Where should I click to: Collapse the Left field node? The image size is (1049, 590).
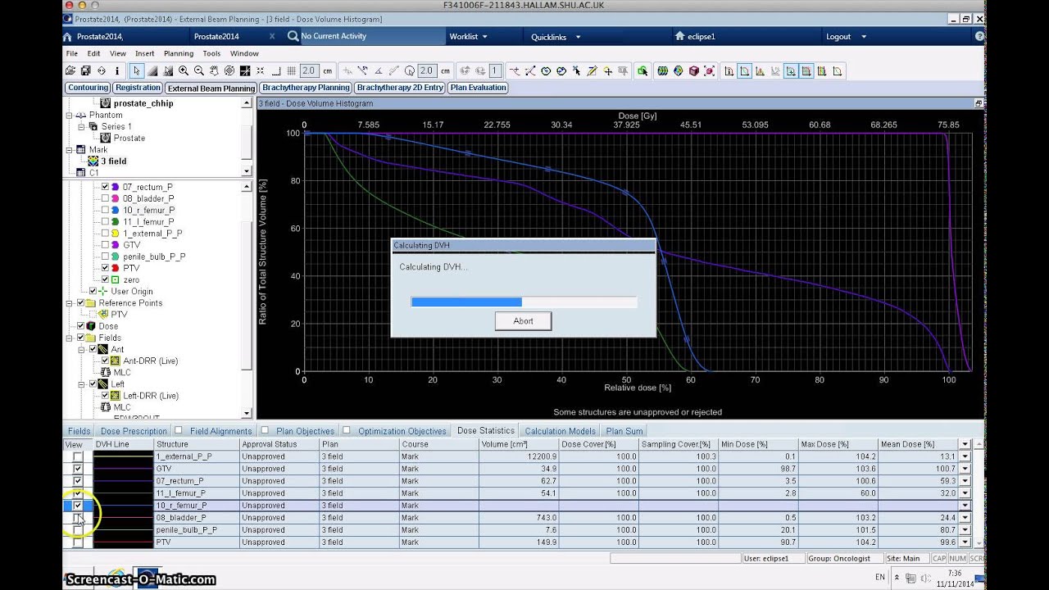pyautogui.click(x=83, y=383)
